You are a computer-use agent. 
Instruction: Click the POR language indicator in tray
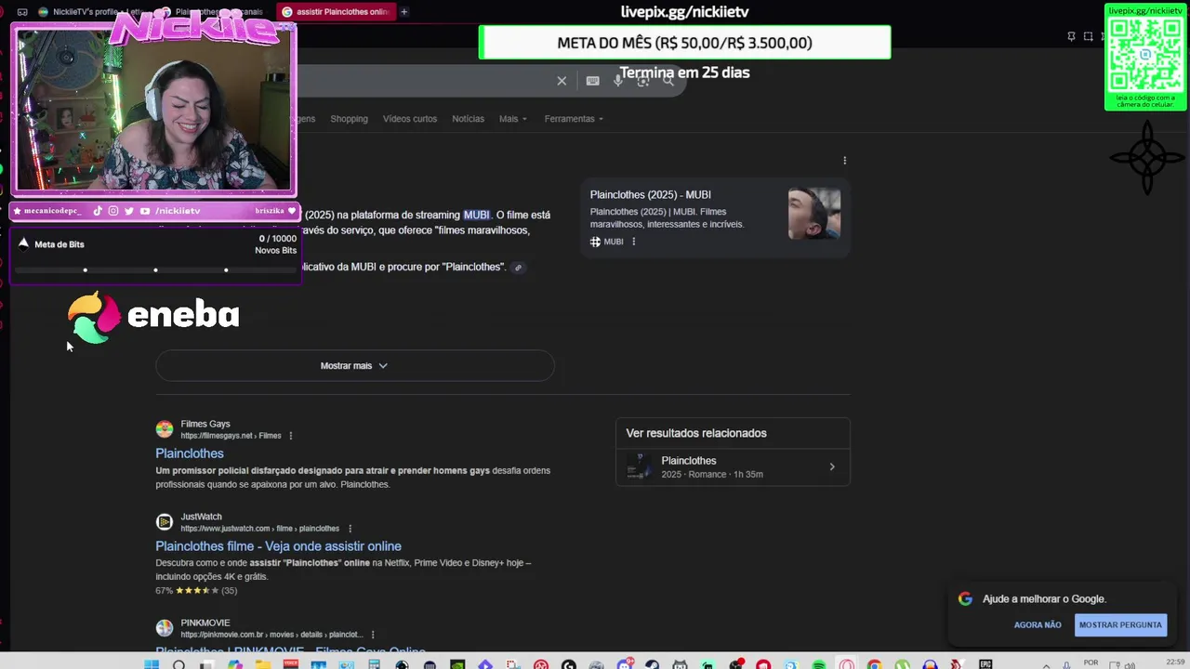1091,664
